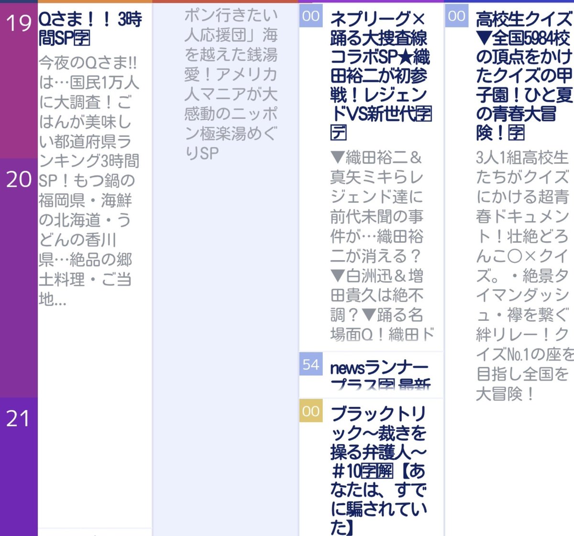This screenshot has width=574, height=536.
Task: Click the 解 commentary icon in ブラックトリック title
Action: click(385, 471)
